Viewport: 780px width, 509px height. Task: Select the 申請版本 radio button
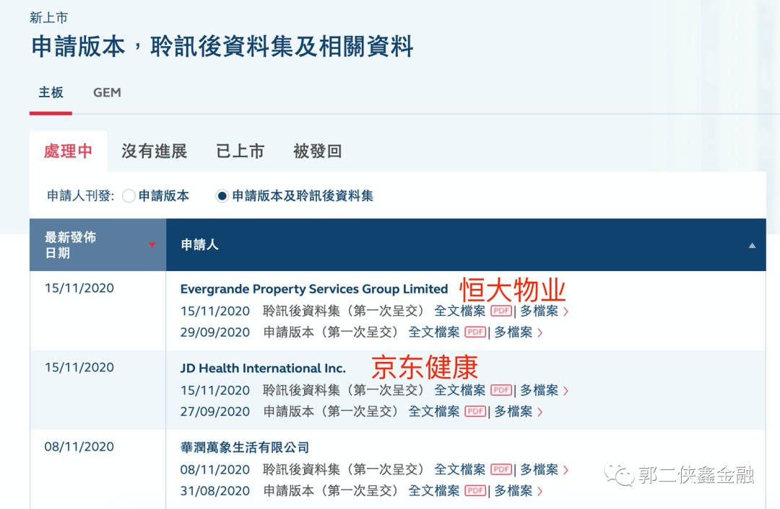pos(129,196)
